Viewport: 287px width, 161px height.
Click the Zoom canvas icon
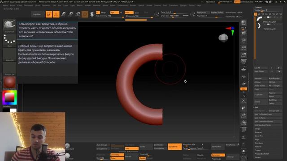tap(244, 41)
